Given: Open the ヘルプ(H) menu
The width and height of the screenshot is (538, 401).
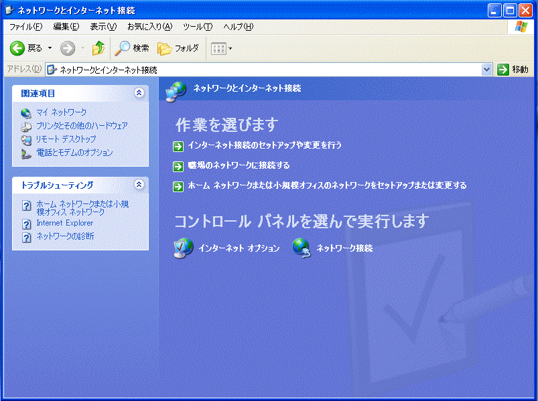Looking at the screenshot, I should pos(238,27).
